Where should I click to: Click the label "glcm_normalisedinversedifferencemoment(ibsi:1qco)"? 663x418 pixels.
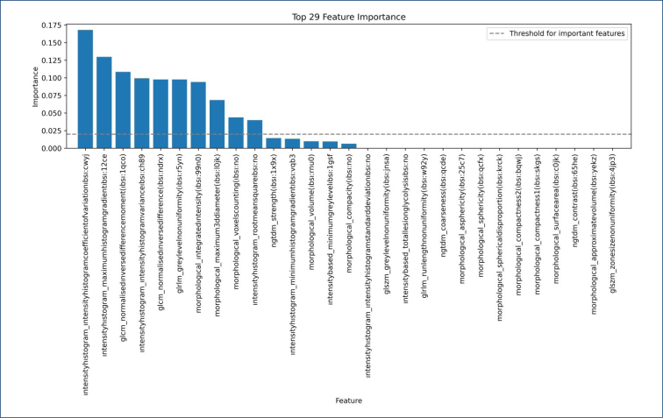[123, 248]
